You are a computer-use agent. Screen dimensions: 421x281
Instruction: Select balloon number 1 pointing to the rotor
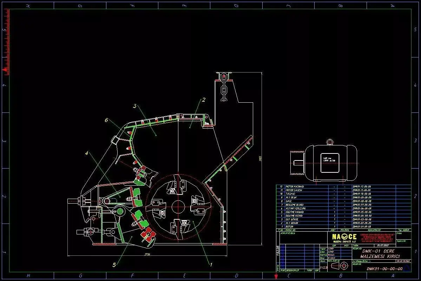coord(211,265)
